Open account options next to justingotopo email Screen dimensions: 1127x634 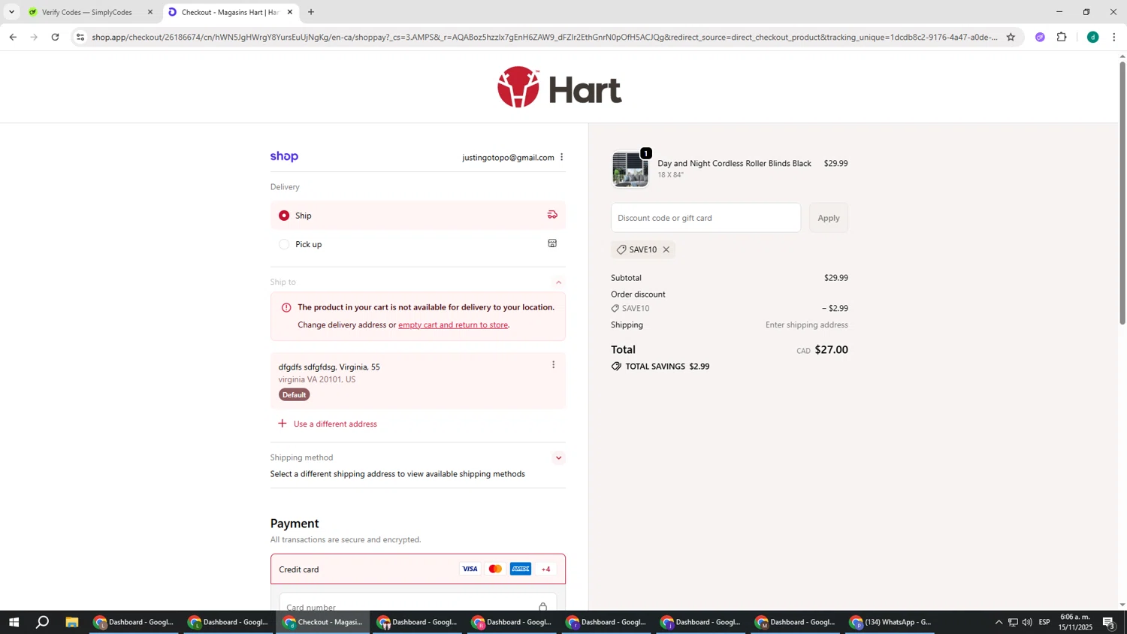561,157
